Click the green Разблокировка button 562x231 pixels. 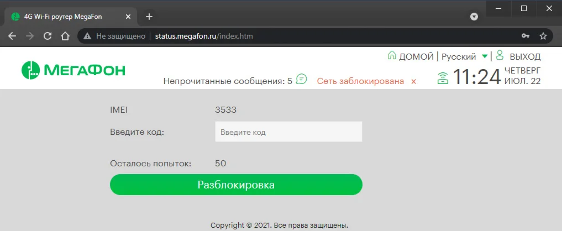click(x=236, y=185)
